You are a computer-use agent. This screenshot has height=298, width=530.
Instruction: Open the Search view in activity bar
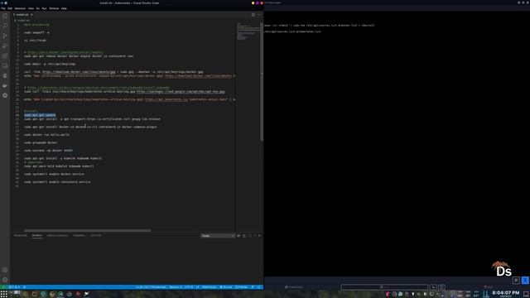(x=5, y=26)
